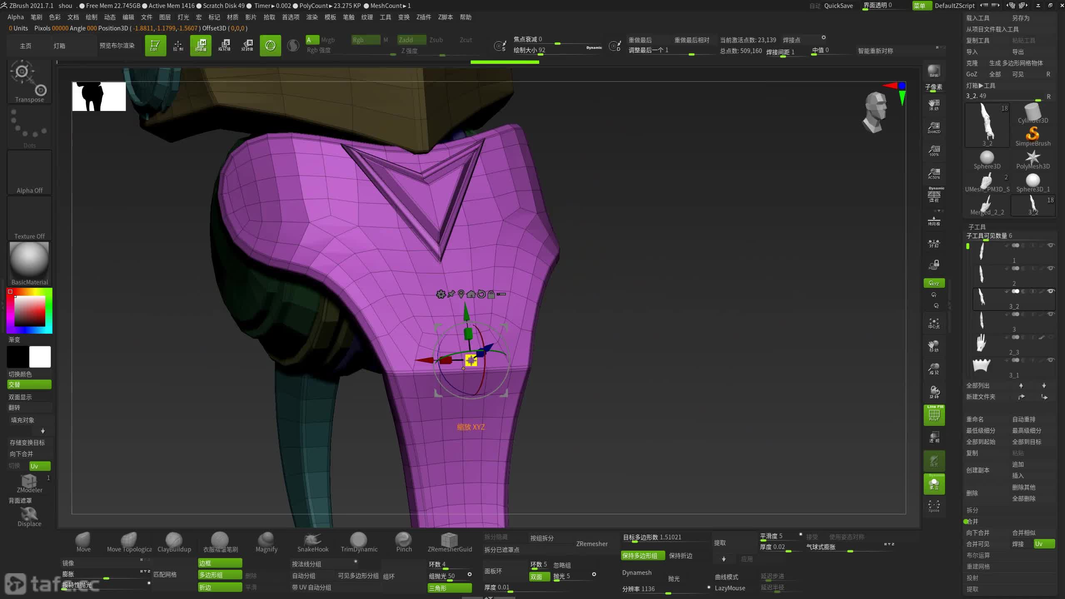Click the 100% actual size icon
The width and height of the screenshot is (1065, 599).
click(934, 151)
